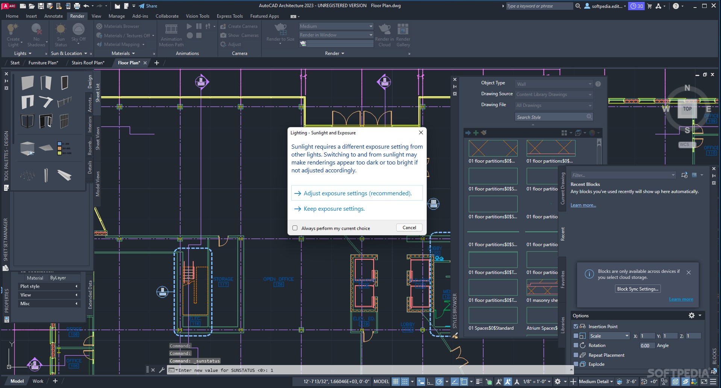Screen dimensions: 721x388
Task: Click Cancel in the Lighting dialog
Action: coord(409,228)
